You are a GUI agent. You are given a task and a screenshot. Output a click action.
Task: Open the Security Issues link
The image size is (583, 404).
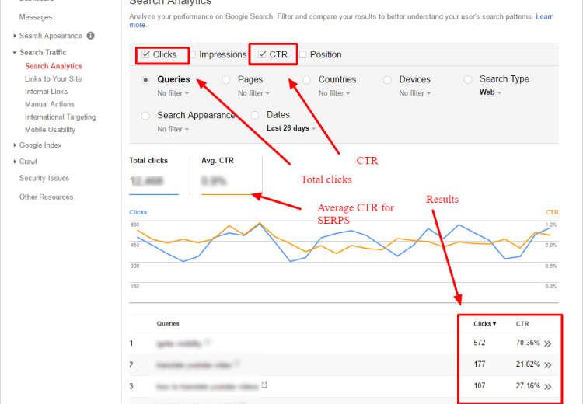pyautogui.click(x=44, y=178)
